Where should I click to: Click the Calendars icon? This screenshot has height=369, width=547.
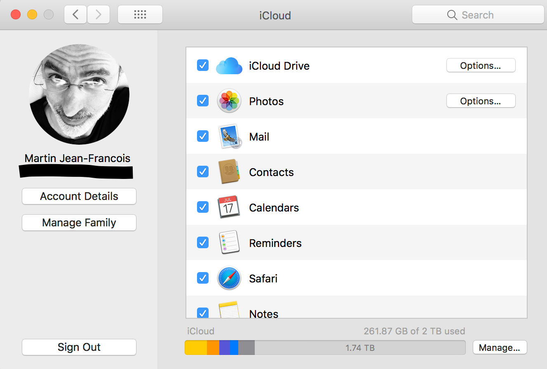[229, 207]
